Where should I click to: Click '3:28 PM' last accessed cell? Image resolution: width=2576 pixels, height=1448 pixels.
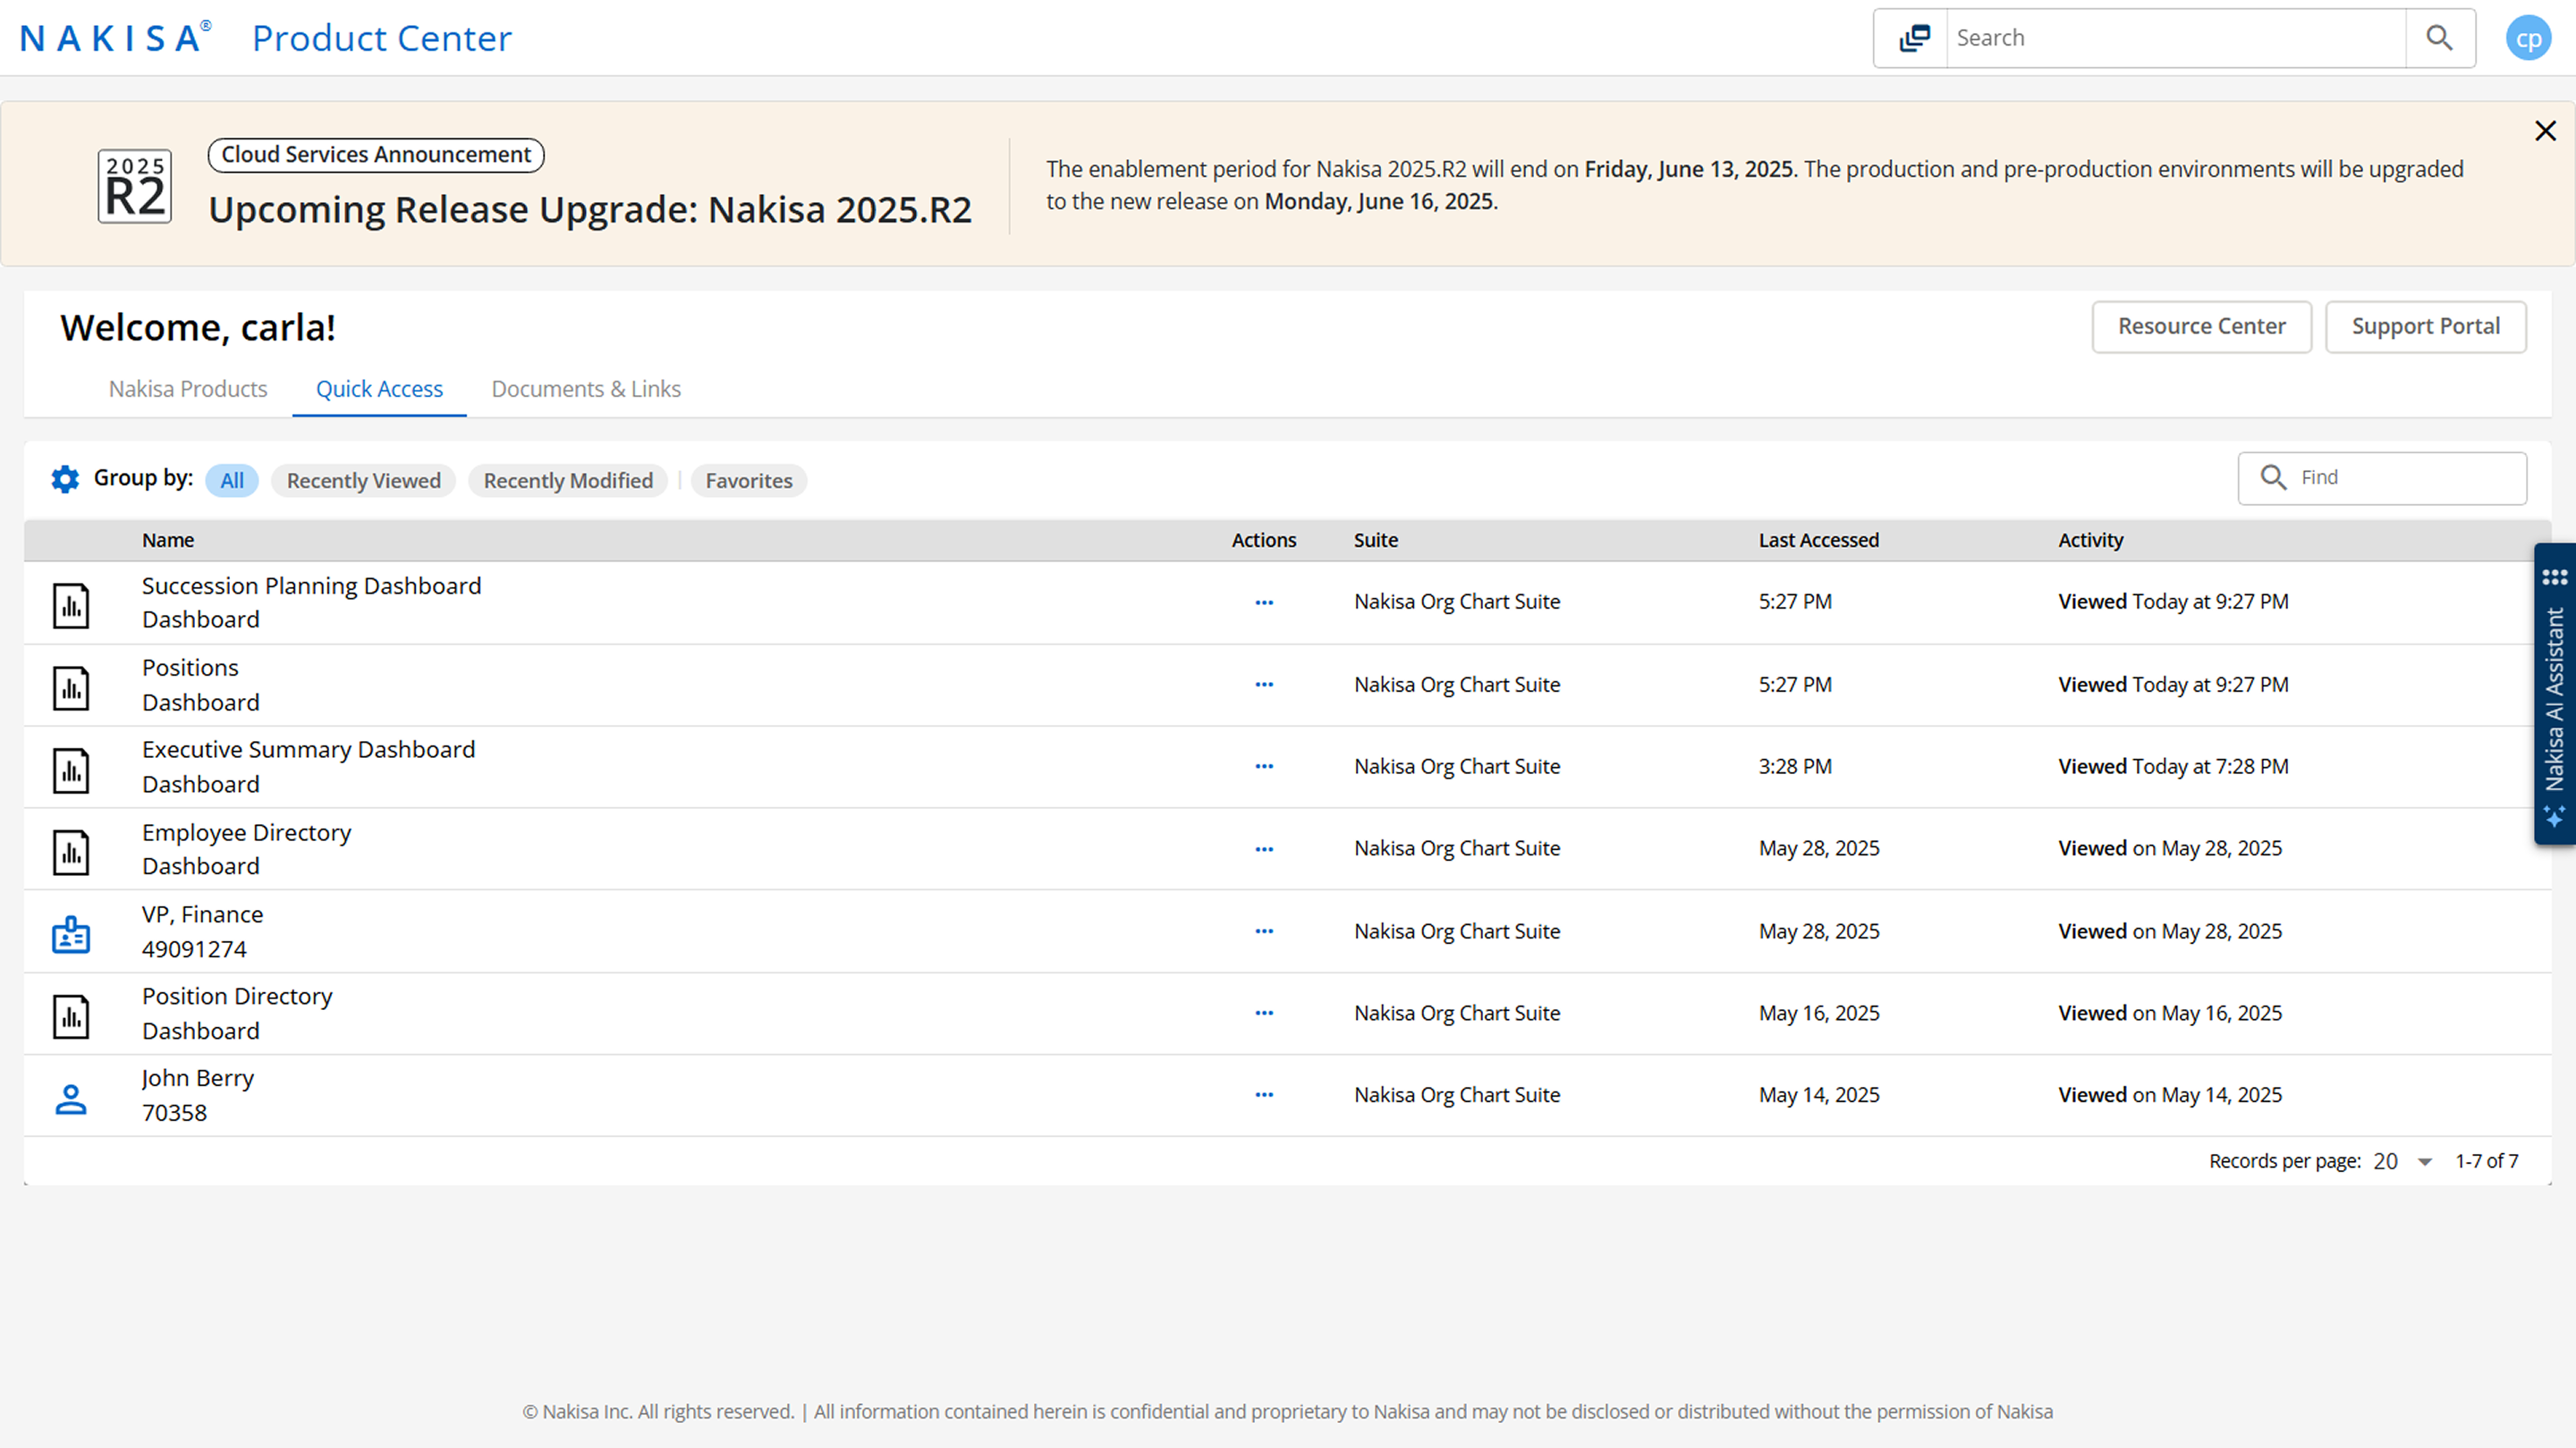click(x=1795, y=767)
